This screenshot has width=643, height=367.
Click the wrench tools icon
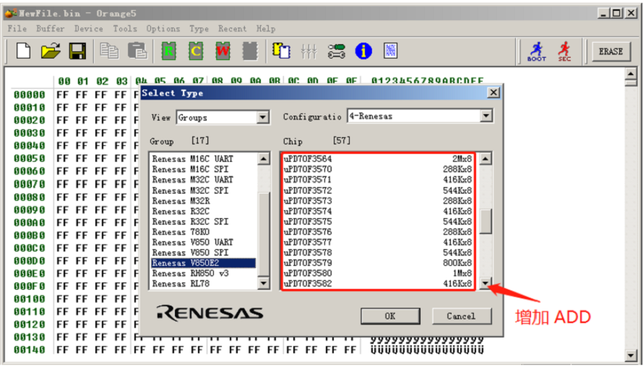coord(336,51)
